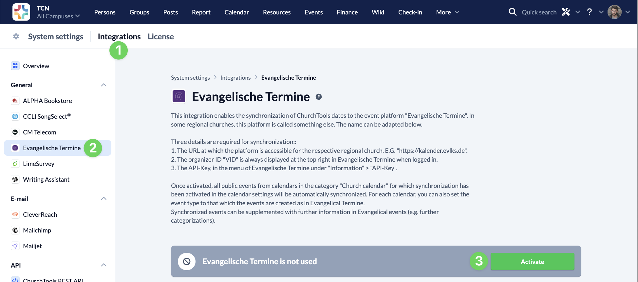Open the Resources menu
Screen dimensions: 638x282
point(277,12)
